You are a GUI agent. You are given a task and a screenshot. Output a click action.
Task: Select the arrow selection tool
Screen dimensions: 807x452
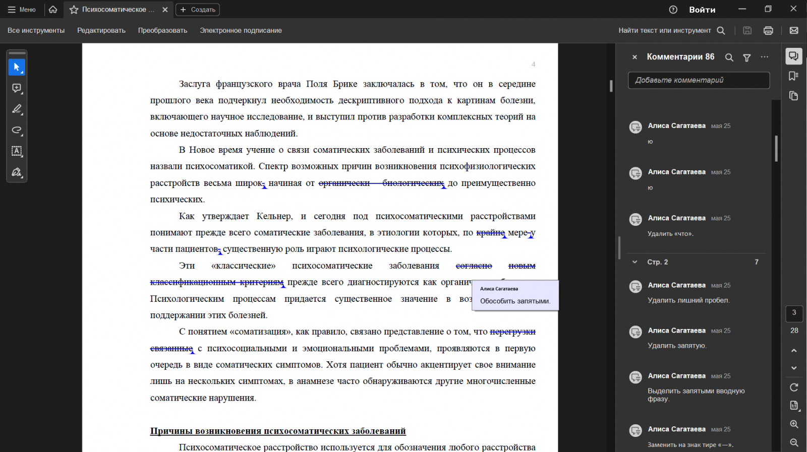tap(17, 67)
